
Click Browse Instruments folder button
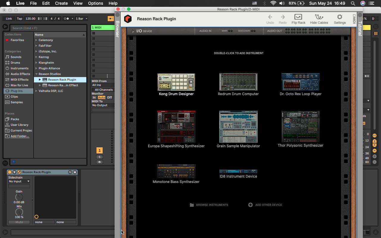click(209, 205)
